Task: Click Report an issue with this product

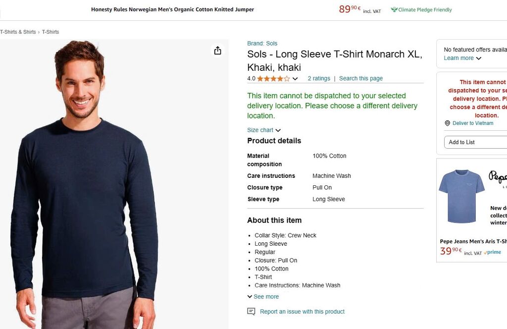Action: pyautogui.click(x=302, y=312)
